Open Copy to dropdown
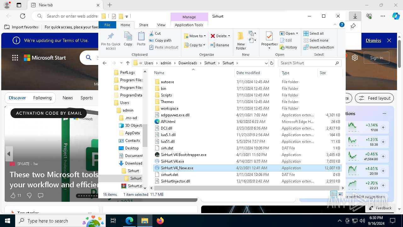403x227 pixels. 195,45
